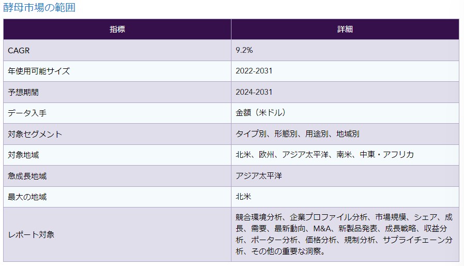Select the 指標 column header
This screenshot has height=266, width=464.
coord(117,29)
